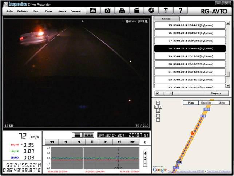Click the map zoom out minus button

point(158,120)
